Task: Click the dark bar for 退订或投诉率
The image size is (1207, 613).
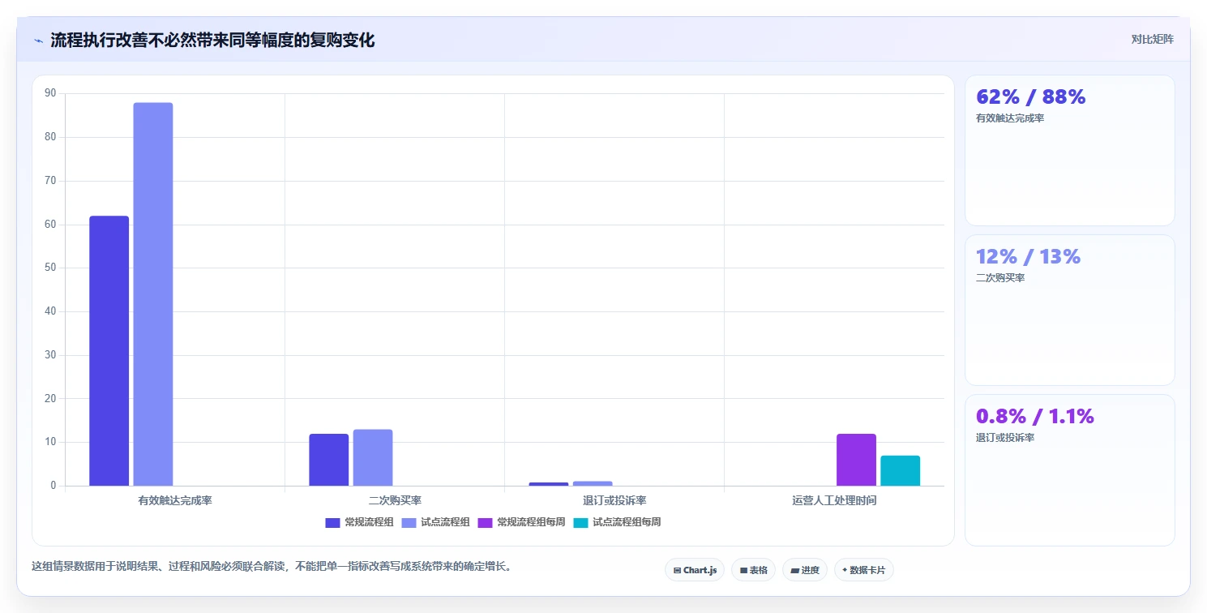Action: [x=549, y=484]
